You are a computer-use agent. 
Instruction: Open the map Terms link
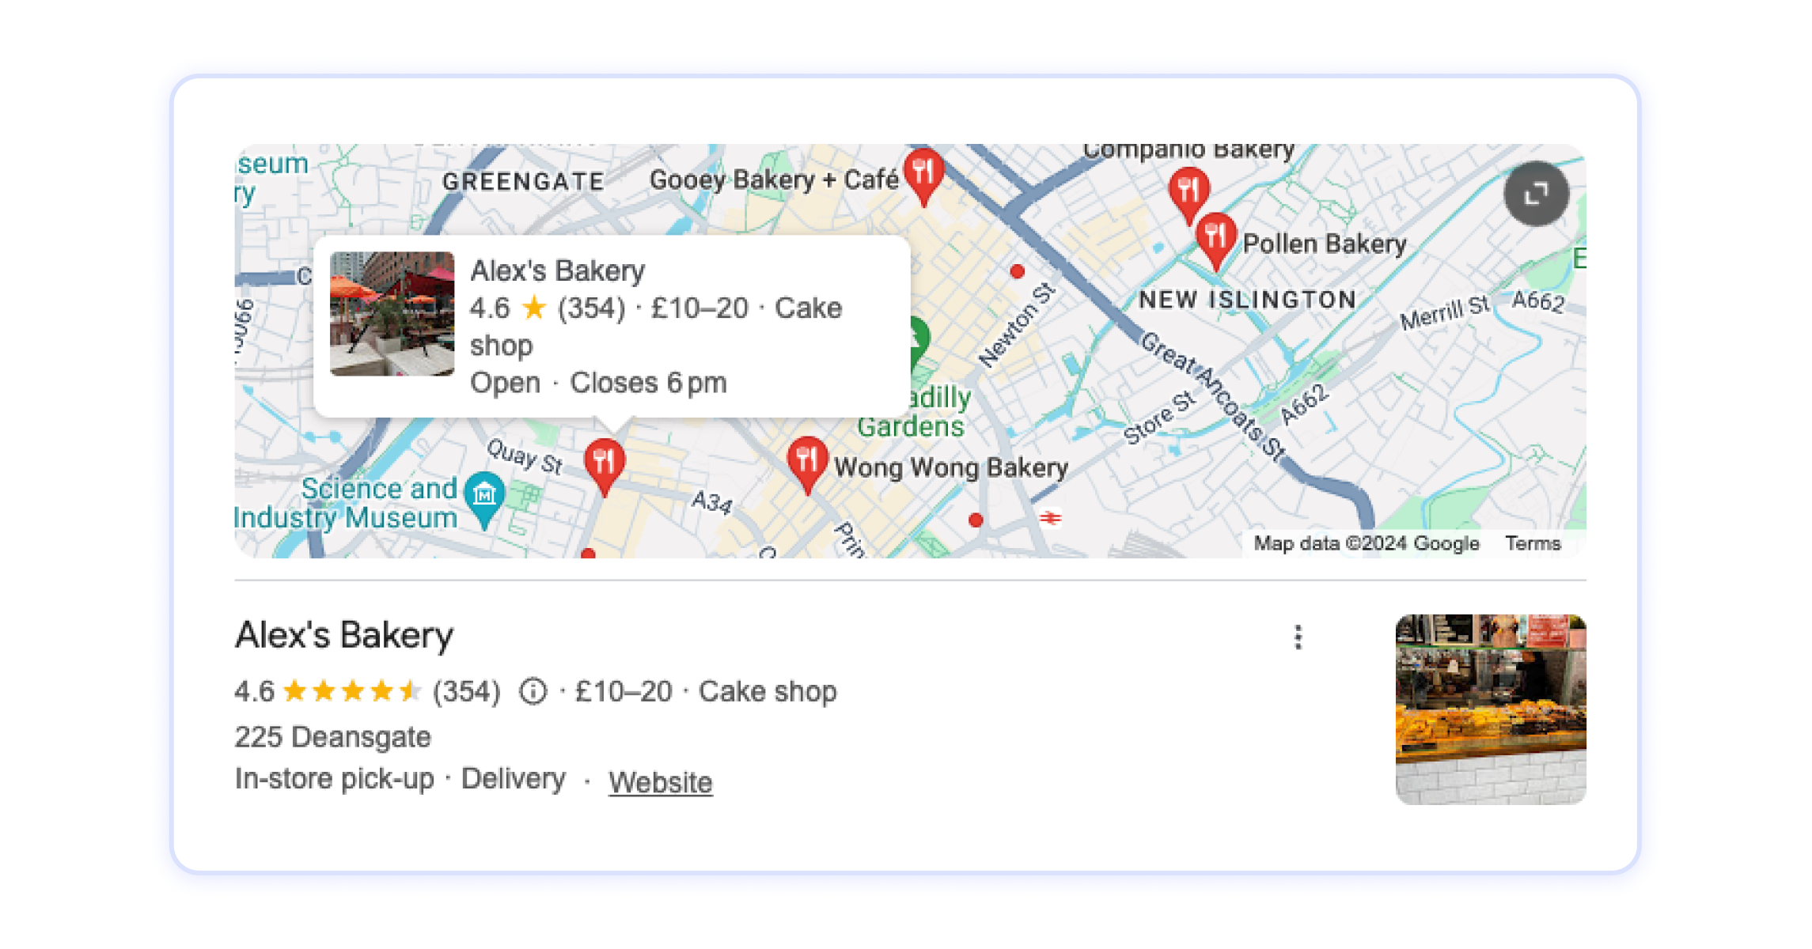[x=1532, y=543]
